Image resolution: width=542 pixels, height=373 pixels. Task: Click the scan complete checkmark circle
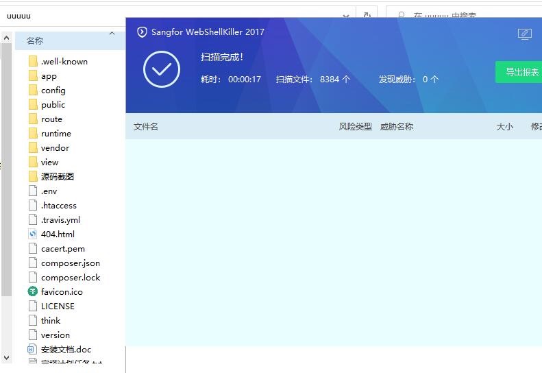(x=162, y=69)
